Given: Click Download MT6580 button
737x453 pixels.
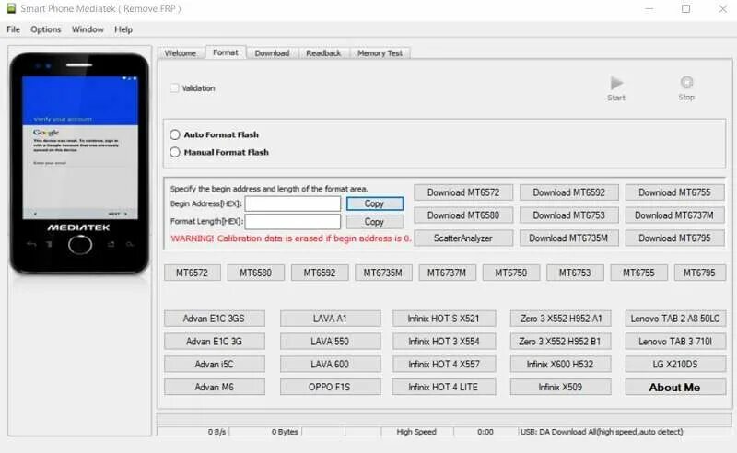Looking at the screenshot, I should [463, 215].
